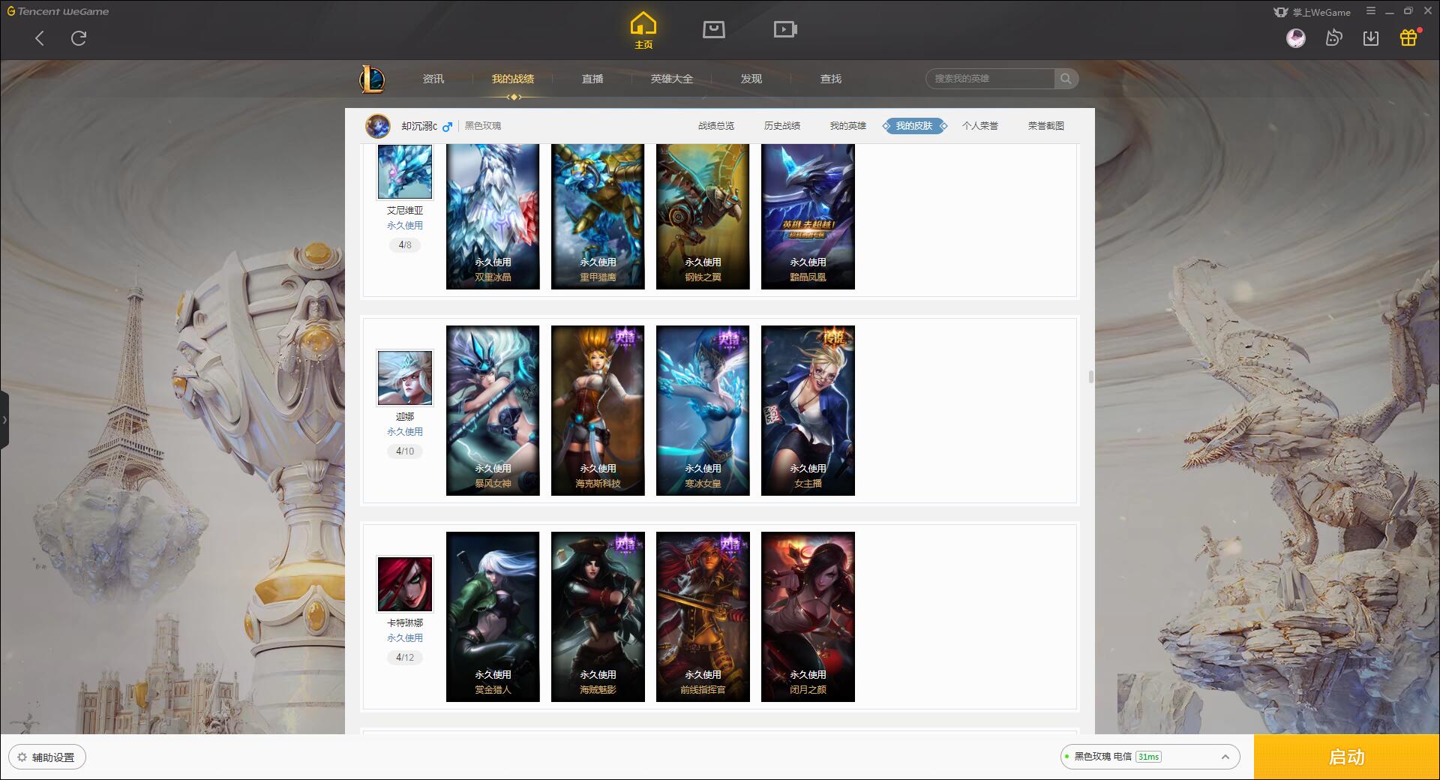The height and width of the screenshot is (780, 1440).
Task: Expand the 黑色玫瑰 电信 server dropdown
Action: click(x=1225, y=757)
